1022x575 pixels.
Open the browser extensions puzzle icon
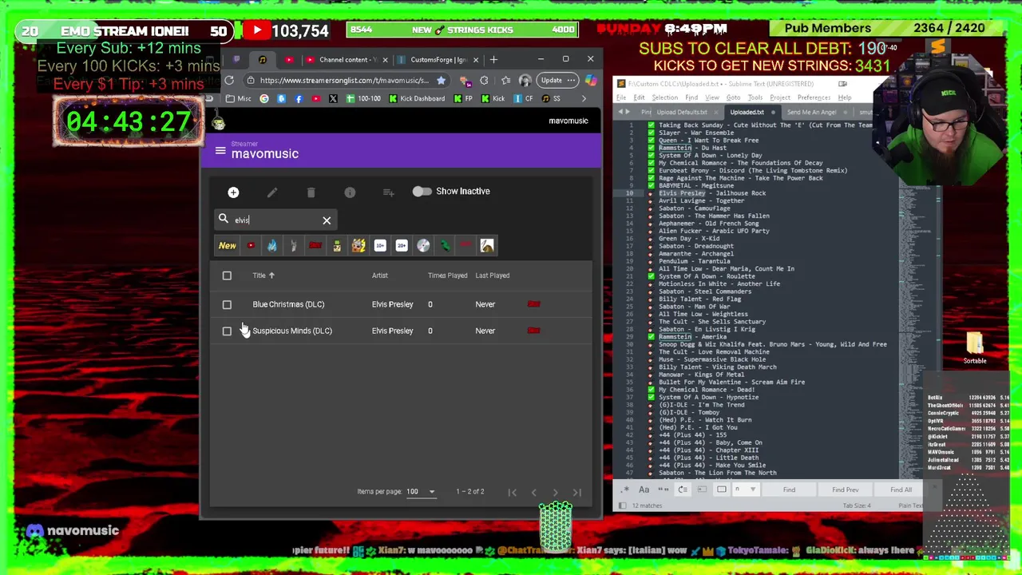coord(484,80)
